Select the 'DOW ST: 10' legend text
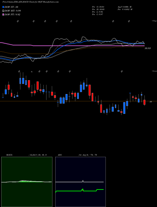 click(11, 7)
